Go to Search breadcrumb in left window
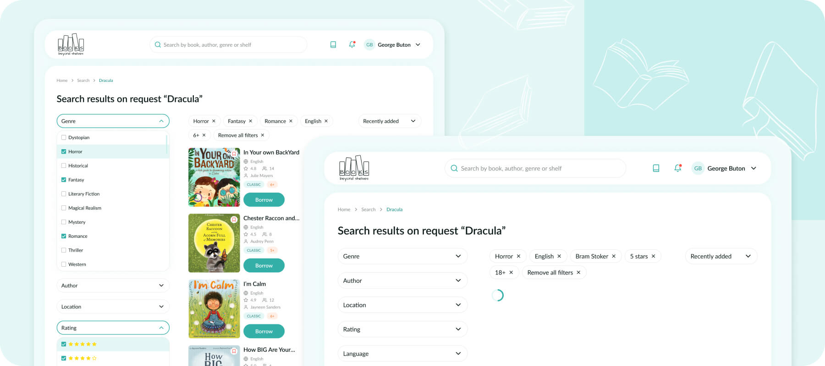 (83, 81)
